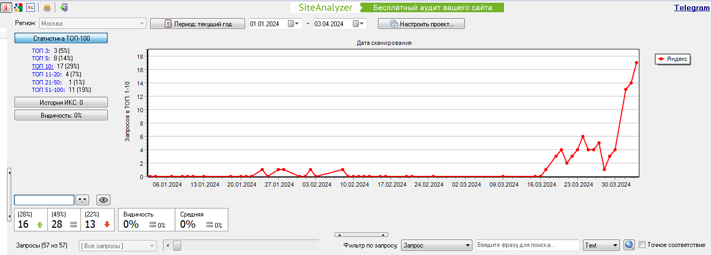
Task: Click the 'Введите фразу для поиска' input field
Action: point(527,245)
